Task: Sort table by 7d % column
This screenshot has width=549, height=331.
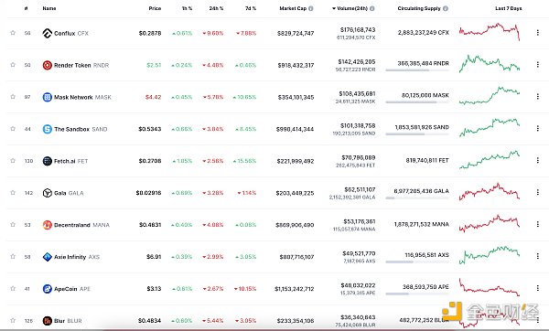Action: click(x=251, y=8)
